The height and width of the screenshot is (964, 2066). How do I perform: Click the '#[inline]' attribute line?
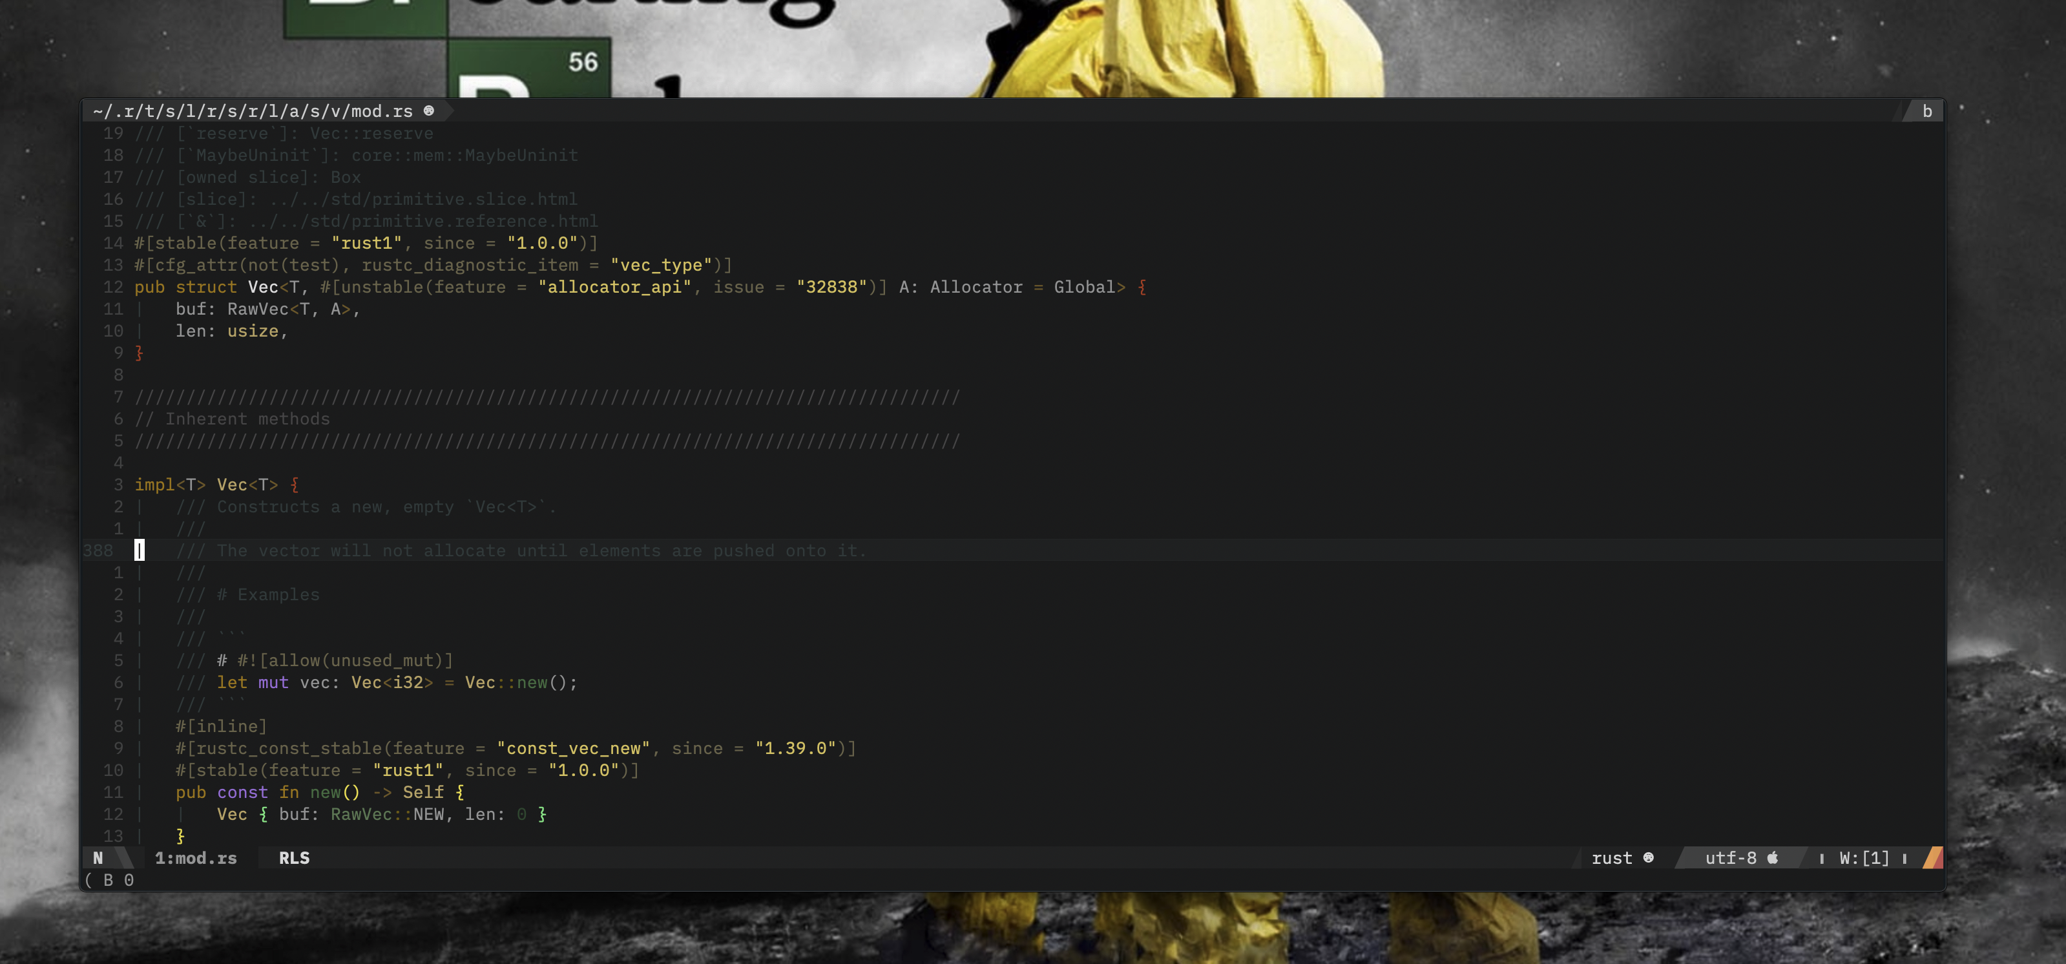(222, 726)
